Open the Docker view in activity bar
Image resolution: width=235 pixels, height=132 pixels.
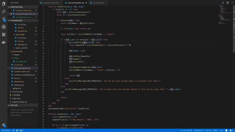tap(4, 42)
